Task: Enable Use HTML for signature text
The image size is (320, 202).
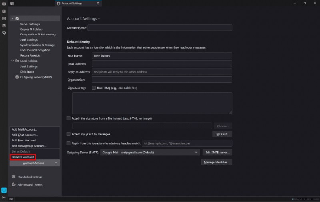Action: (94, 88)
